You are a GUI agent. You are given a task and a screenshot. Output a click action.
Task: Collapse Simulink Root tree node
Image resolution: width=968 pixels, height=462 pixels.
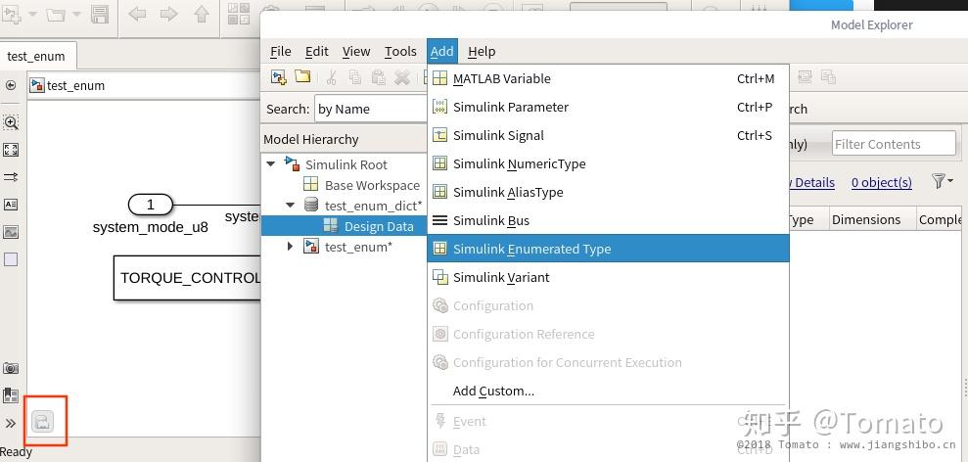click(x=270, y=164)
